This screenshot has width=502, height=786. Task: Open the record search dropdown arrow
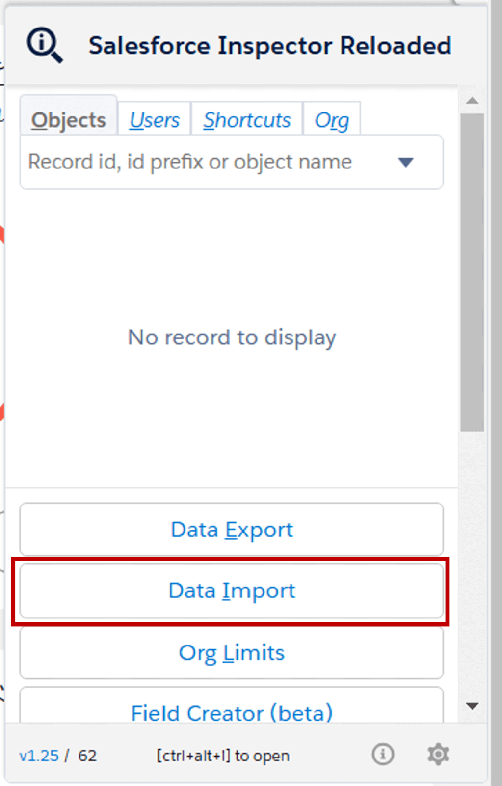coord(405,162)
